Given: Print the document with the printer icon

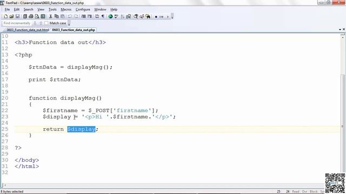Looking at the screenshot, I should (x=31, y=17).
